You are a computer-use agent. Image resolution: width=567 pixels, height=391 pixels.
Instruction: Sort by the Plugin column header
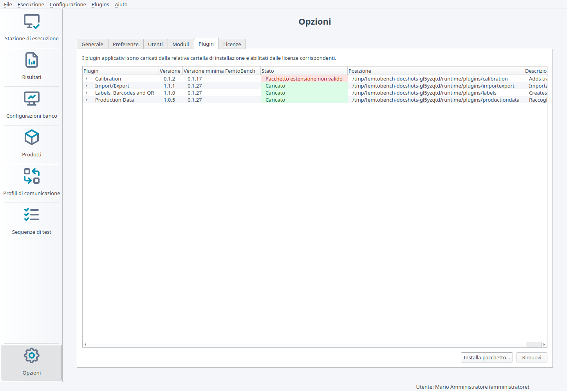click(121, 71)
